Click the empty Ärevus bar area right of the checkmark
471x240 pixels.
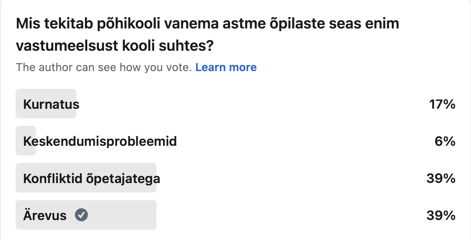[123, 215]
